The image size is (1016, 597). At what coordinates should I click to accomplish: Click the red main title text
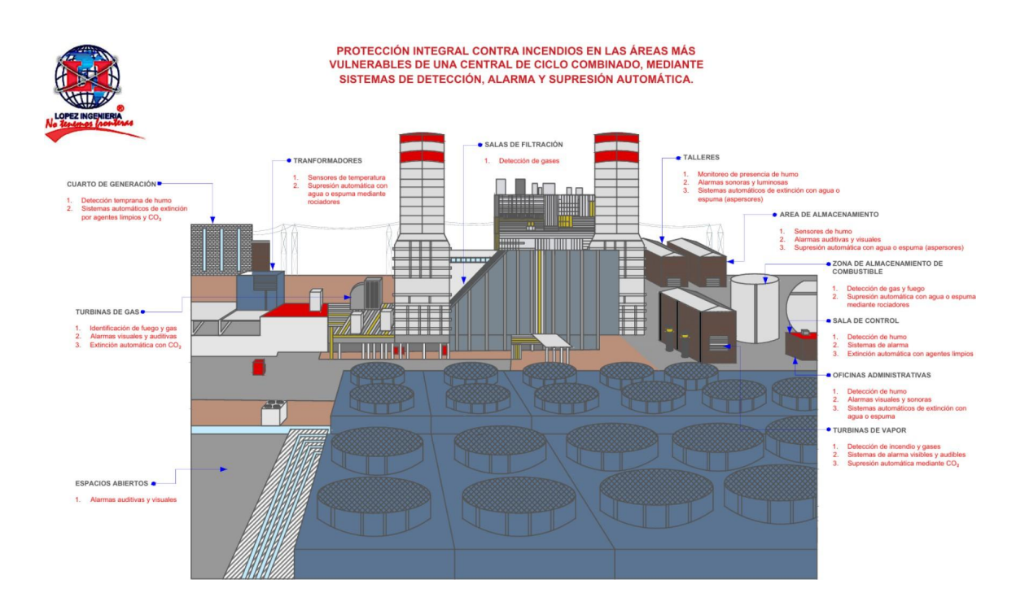(x=516, y=65)
